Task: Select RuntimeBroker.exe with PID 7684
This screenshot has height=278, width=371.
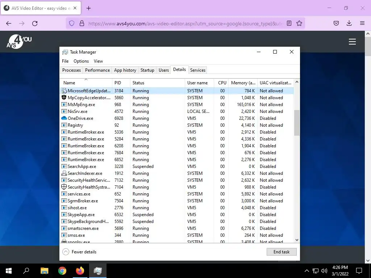Action: (x=177, y=153)
